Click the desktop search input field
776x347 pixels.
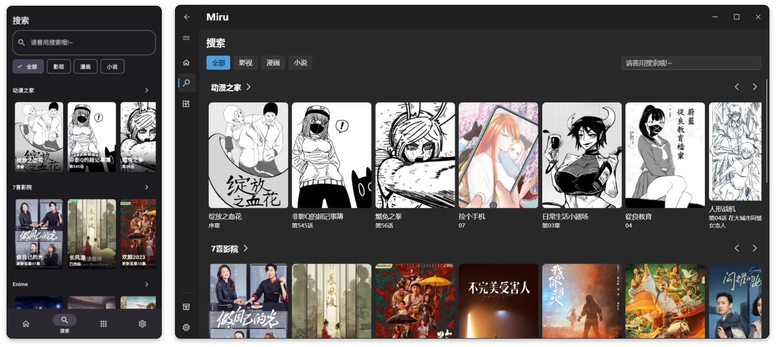[690, 63]
